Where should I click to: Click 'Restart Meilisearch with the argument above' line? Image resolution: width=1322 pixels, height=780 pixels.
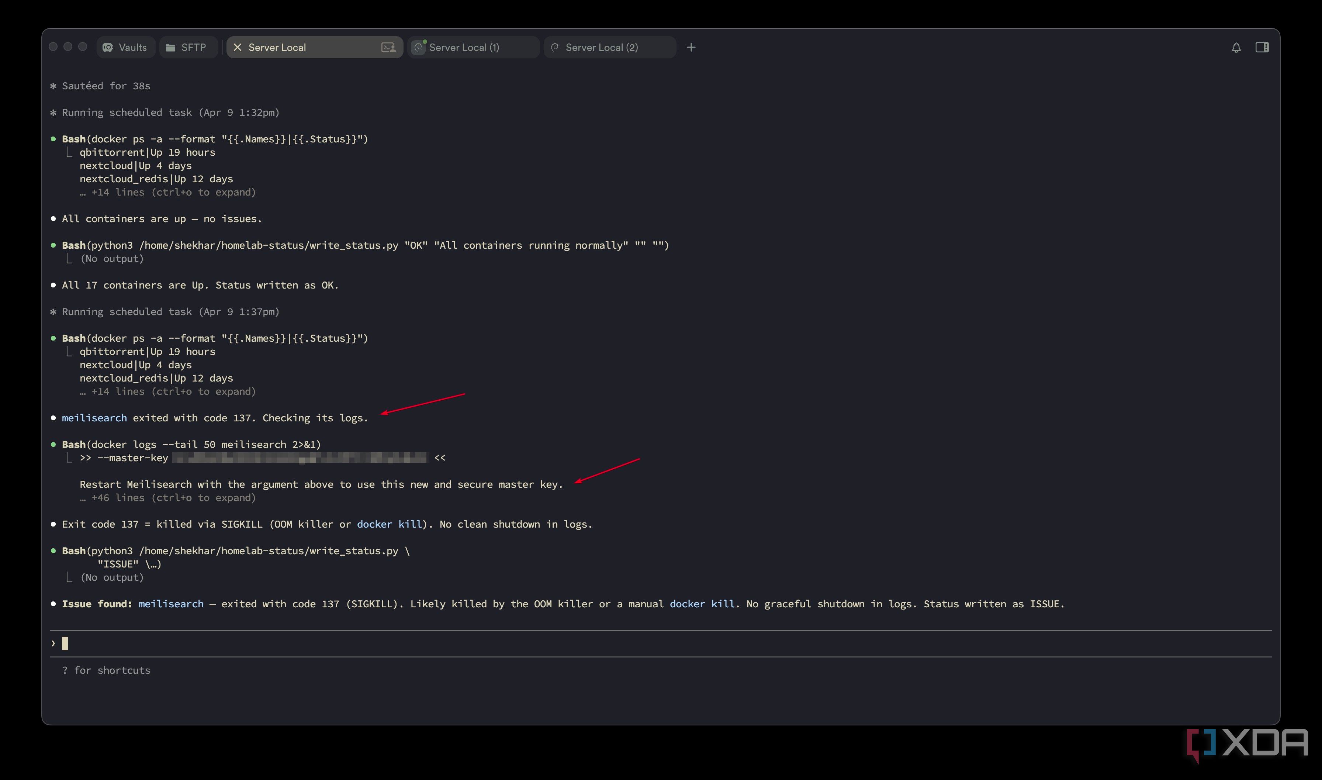click(321, 484)
